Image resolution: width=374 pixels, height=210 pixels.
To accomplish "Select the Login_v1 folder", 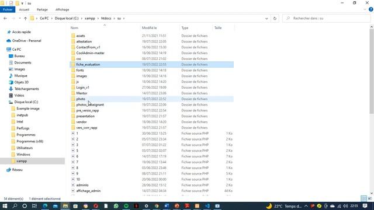I will (82, 87).
